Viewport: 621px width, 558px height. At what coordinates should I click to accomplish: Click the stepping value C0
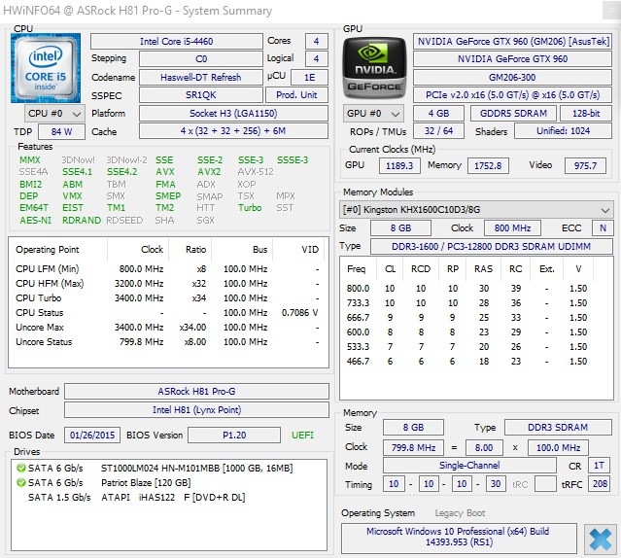click(201, 59)
